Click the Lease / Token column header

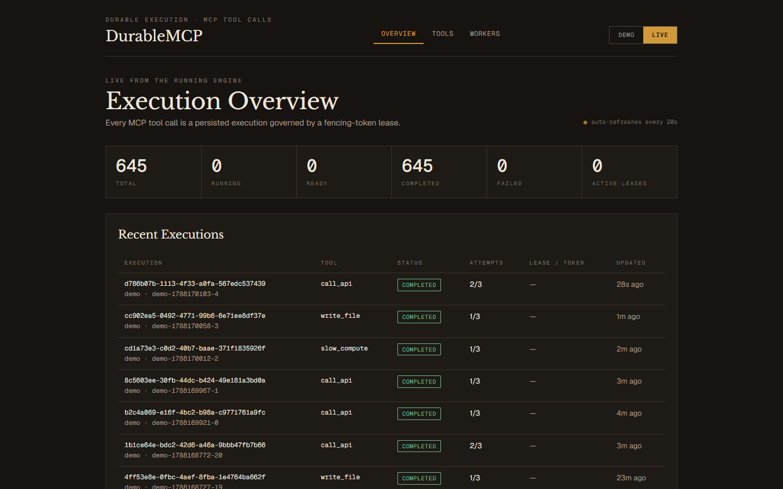pos(557,263)
